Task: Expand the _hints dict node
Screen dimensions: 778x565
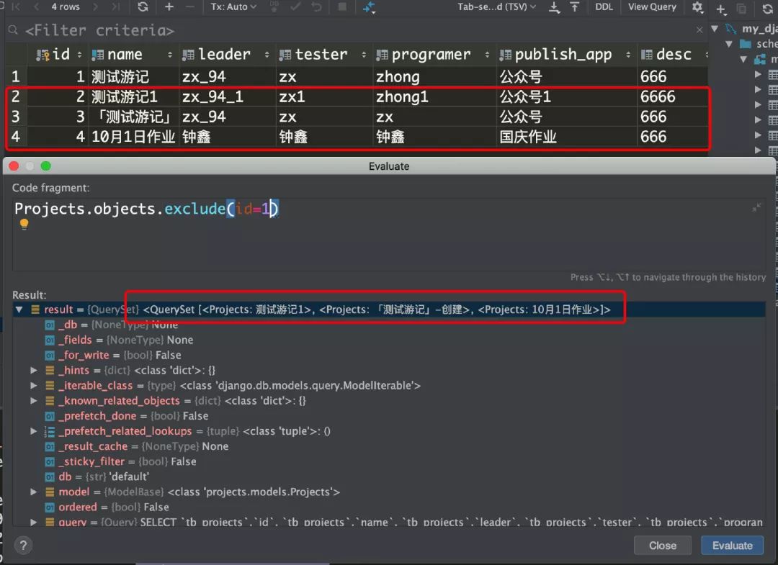Action: 34,370
